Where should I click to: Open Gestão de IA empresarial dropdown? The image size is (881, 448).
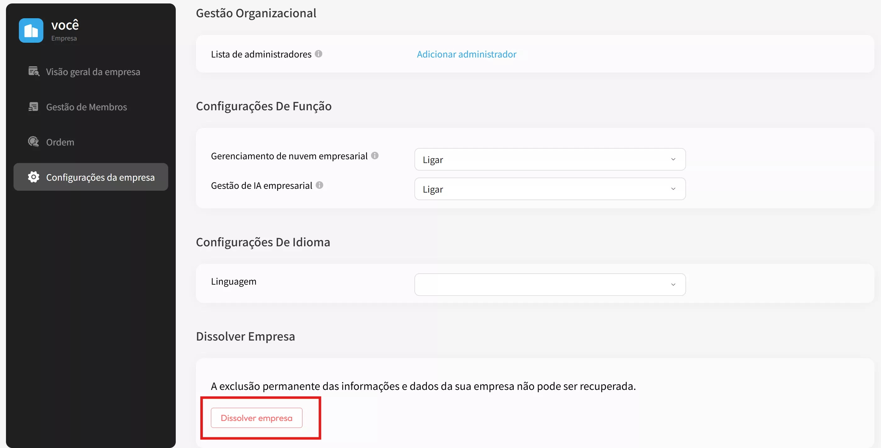pyautogui.click(x=550, y=189)
